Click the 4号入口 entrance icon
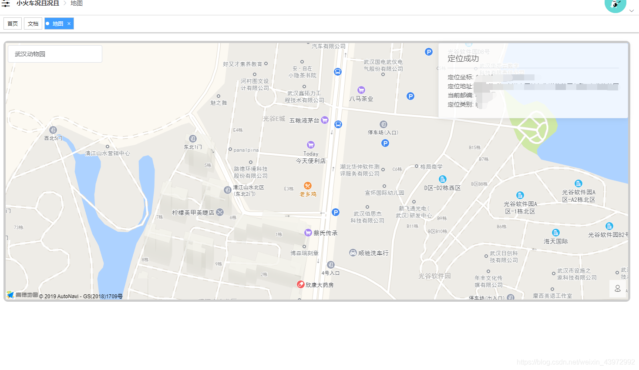Image resolution: width=639 pixels, height=370 pixels. [x=331, y=265]
